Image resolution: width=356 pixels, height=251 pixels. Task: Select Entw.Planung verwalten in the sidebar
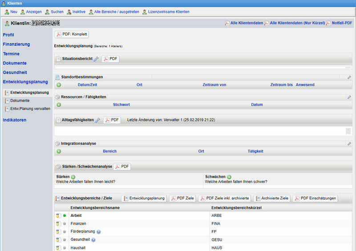(30, 108)
